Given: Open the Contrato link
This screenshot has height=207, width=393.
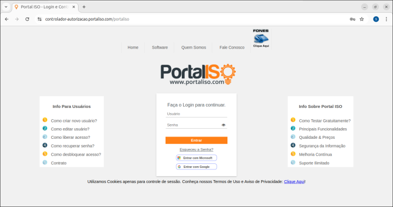Looking at the screenshot, I should (x=58, y=163).
